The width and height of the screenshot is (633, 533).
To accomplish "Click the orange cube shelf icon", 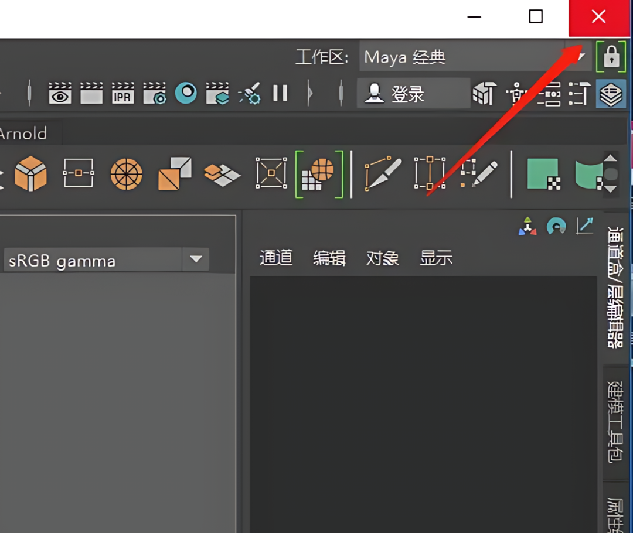I will pyautogui.click(x=30, y=174).
